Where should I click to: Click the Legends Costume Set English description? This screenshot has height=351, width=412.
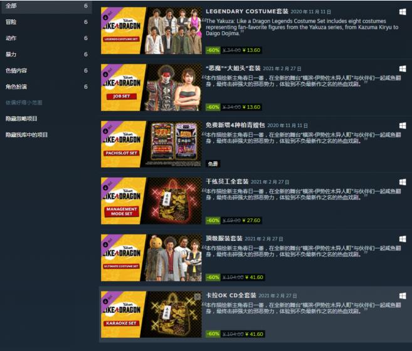(302, 28)
